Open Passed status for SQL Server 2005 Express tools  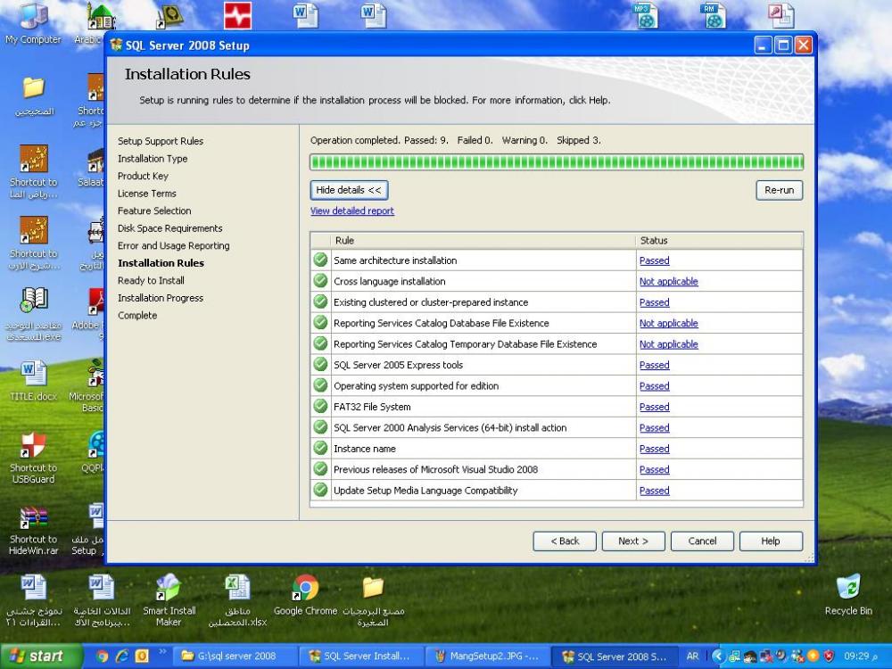(x=654, y=365)
